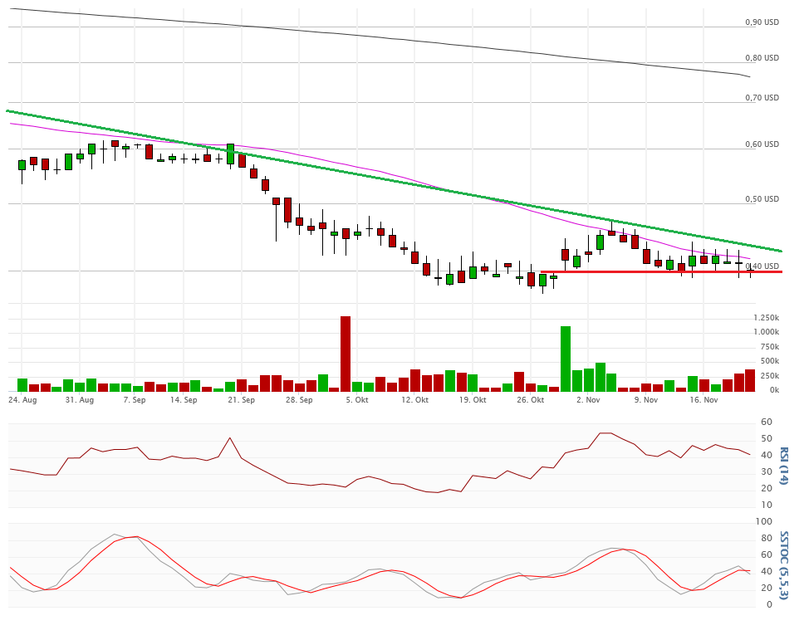Viewport: 804px width, 635px height.
Task: Click the SSTOC (5,5,3) indicator label
Action: click(782, 564)
